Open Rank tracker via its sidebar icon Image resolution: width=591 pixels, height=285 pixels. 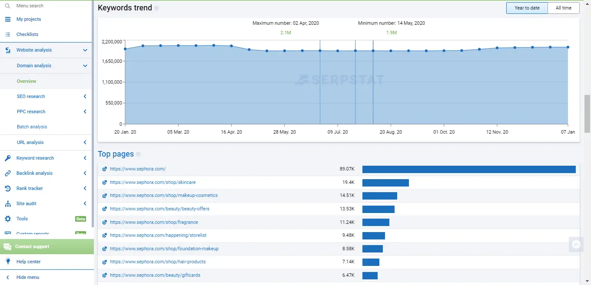pyautogui.click(x=8, y=188)
